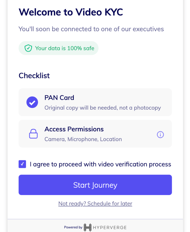Click the HyperVerge H logo icon

(87, 227)
